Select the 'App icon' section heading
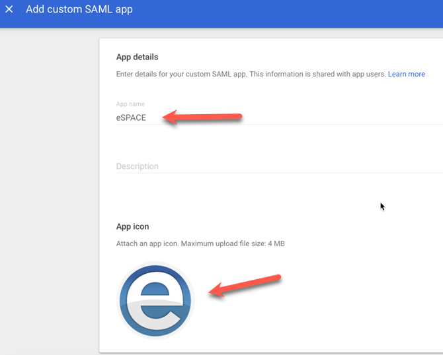443x355 pixels. tap(132, 226)
